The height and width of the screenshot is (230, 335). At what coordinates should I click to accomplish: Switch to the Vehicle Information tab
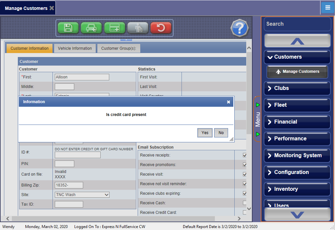point(75,48)
